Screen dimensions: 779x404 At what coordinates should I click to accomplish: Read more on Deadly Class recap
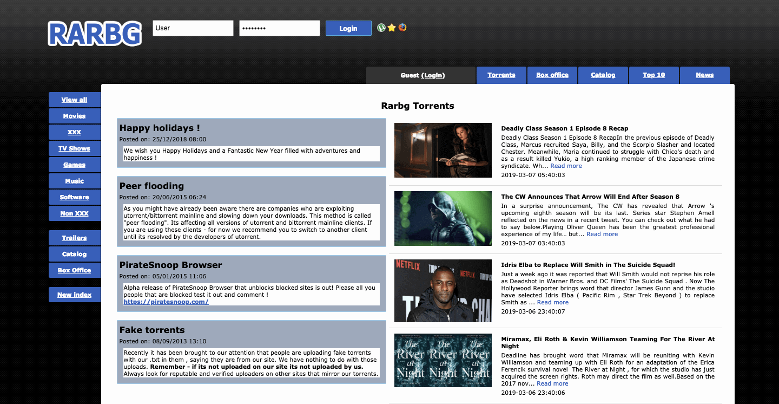[x=566, y=166]
